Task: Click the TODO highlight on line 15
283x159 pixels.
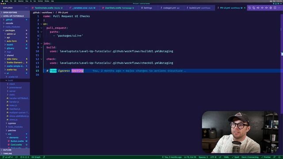Action: pyautogui.click(x=53, y=71)
